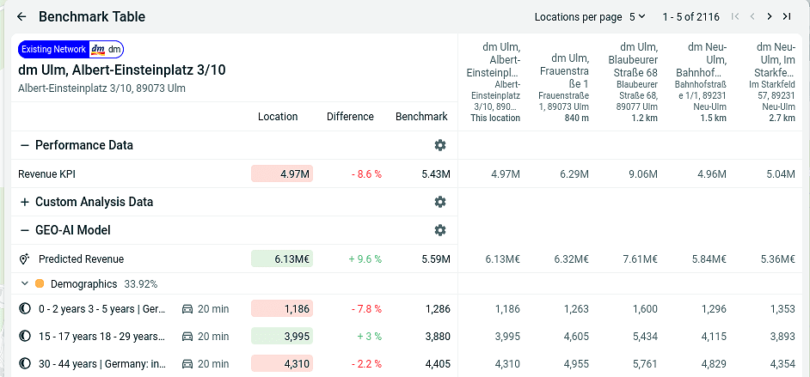810x377 pixels.
Task: Click the 9.06M revenue cell
Action: [642, 174]
